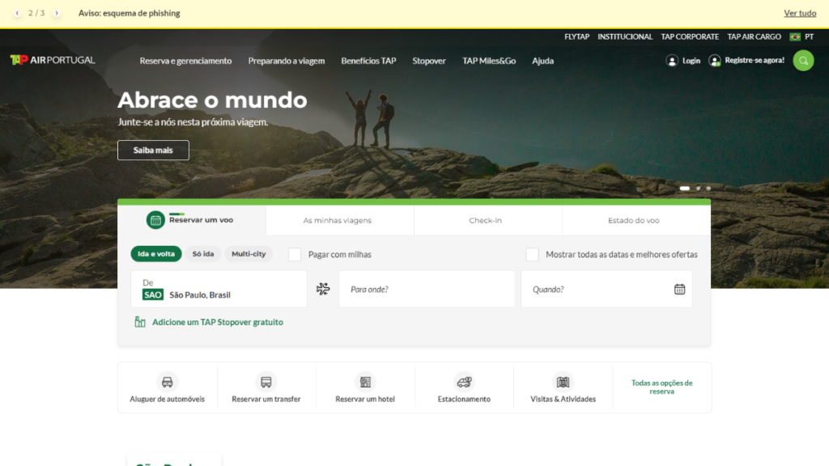Click the Registre-se agora user icon
The image size is (829, 466).
pyautogui.click(x=715, y=61)
